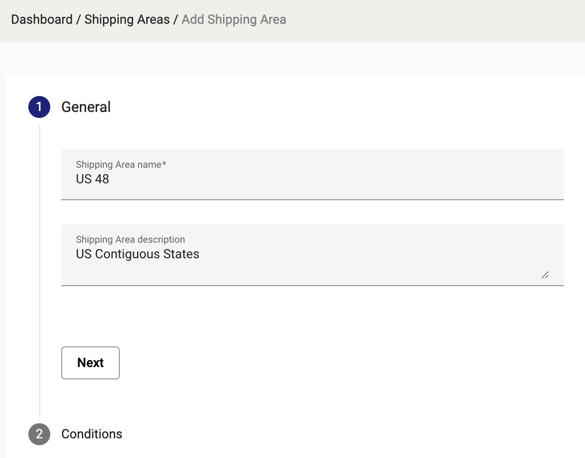Click the vertical connector line between steps
The image size is (585, 458).
(x=40, y=270)
